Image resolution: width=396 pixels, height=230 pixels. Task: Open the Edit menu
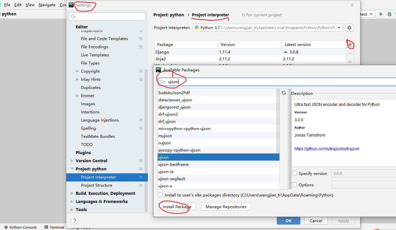click(x=18, y=5)
